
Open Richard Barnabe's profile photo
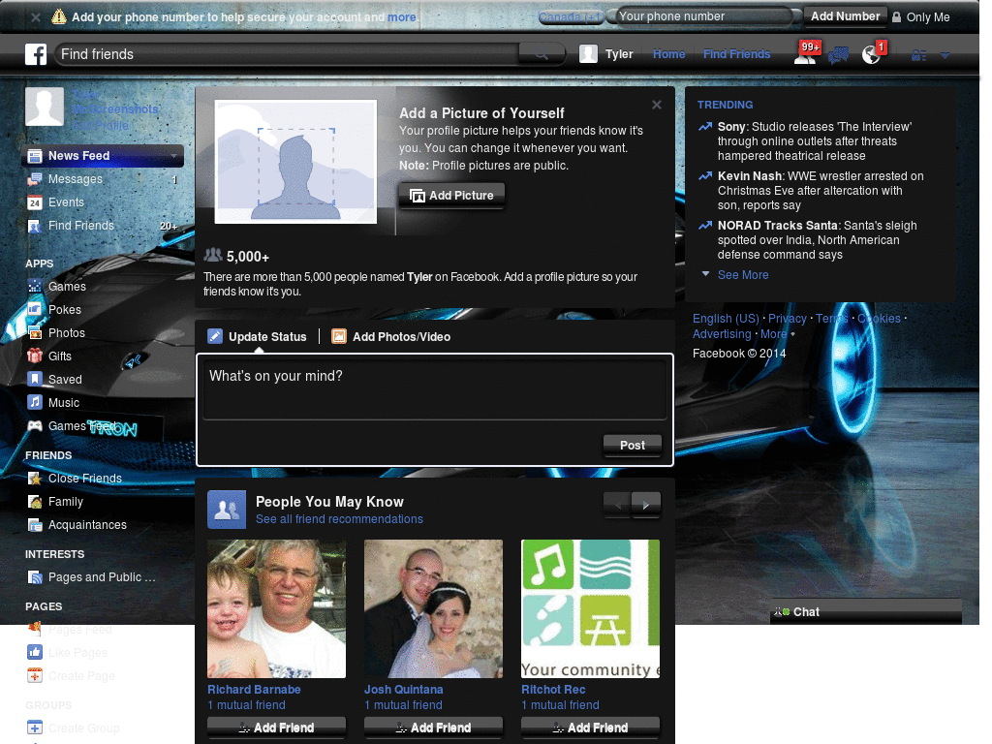point(276,609)
